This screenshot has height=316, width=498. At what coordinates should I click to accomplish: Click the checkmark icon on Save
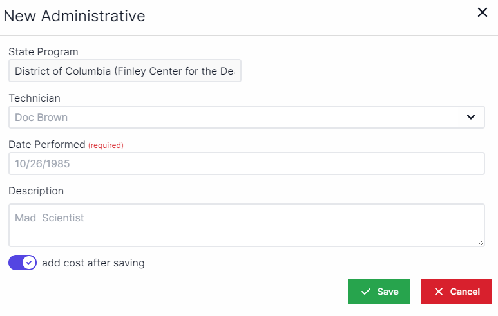[366, 292]
